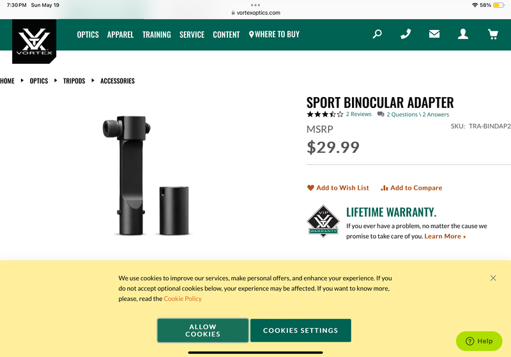This screenshot has height=357, width=511.
Task: Add product to Wish List
Action: coord(338,188)
